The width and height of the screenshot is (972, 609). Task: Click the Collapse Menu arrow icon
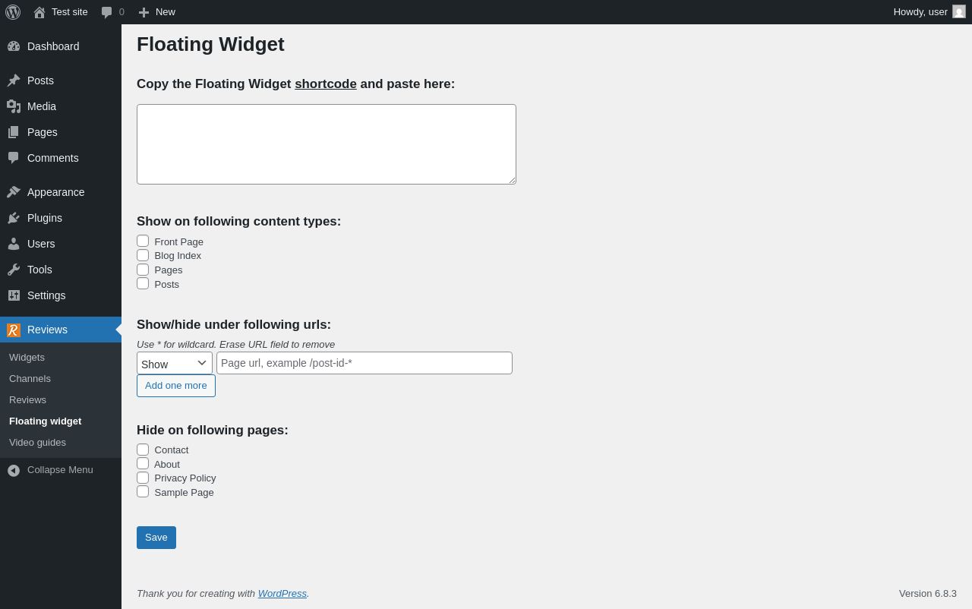(14, 470)
